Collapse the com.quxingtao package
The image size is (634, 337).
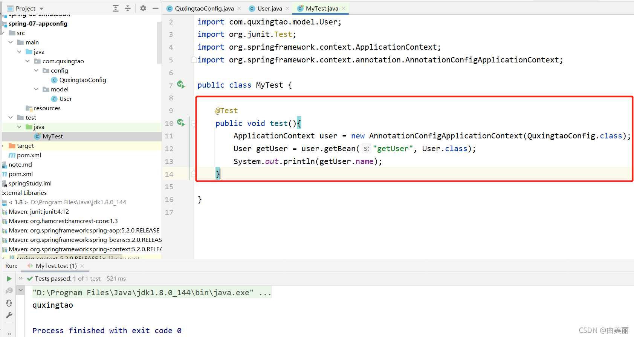tap(27, 61)
